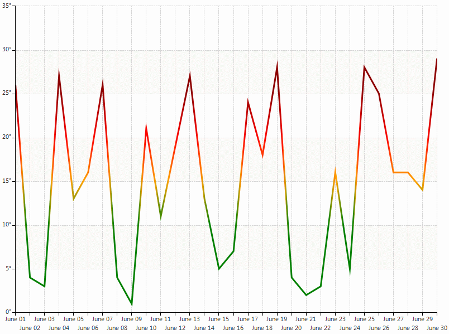Image resolution: width=449 pixels, height=334 pixels.
Task: Click the "June 14" x-axis label
Action: [204, 328]
